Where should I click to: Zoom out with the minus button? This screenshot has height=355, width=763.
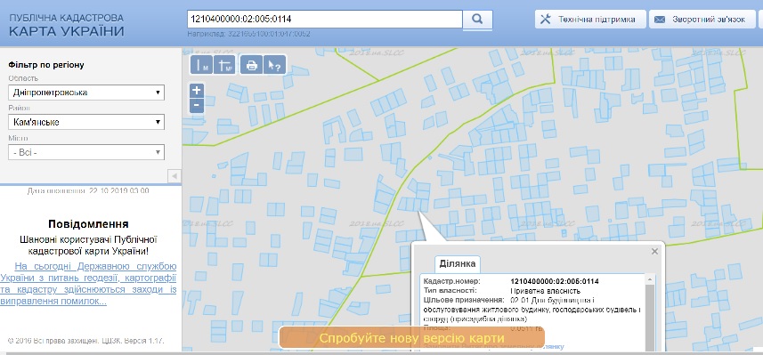[x=197, y=105]
